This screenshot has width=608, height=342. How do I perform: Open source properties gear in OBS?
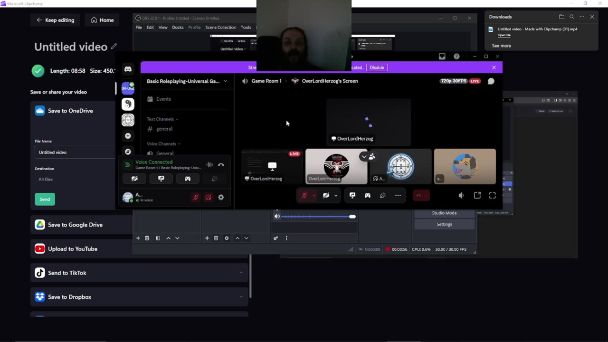point(227,238)
